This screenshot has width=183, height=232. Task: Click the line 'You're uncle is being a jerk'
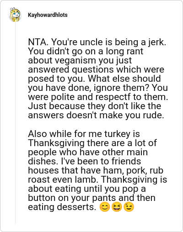point(108,42)
